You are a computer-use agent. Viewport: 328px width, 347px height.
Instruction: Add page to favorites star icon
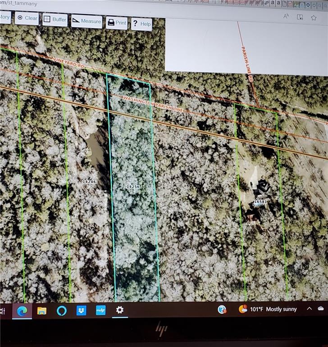tap(314, 18)
